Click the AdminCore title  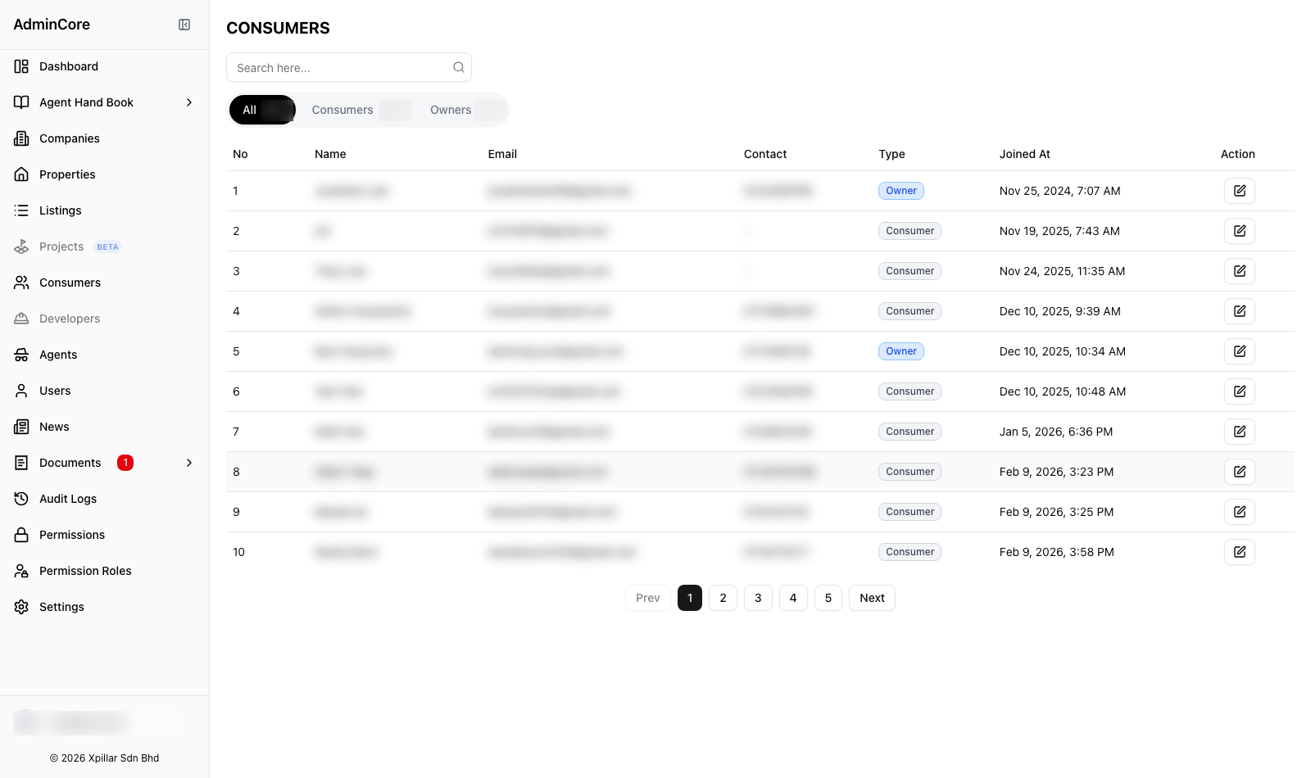[52, 25]
